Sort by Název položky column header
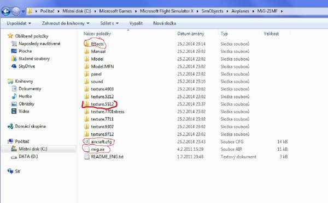This screenshot has height=203, width=328. (97, 34)
